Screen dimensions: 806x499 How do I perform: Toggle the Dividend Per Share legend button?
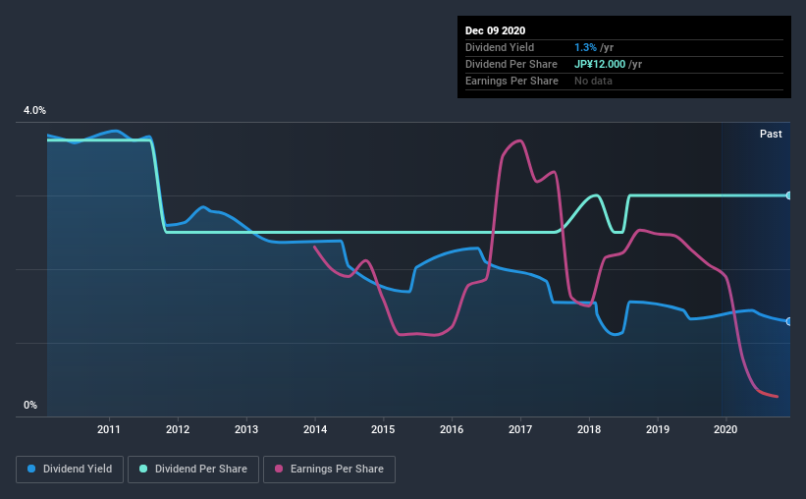pos(193,470)
